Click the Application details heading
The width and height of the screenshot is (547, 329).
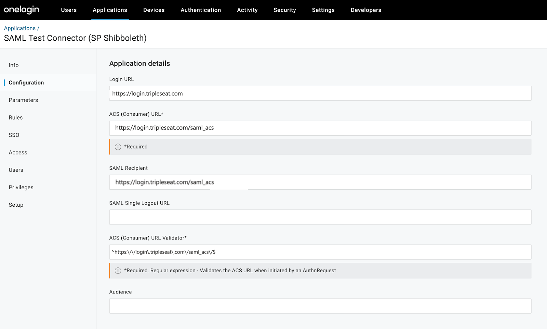(139, 64)
